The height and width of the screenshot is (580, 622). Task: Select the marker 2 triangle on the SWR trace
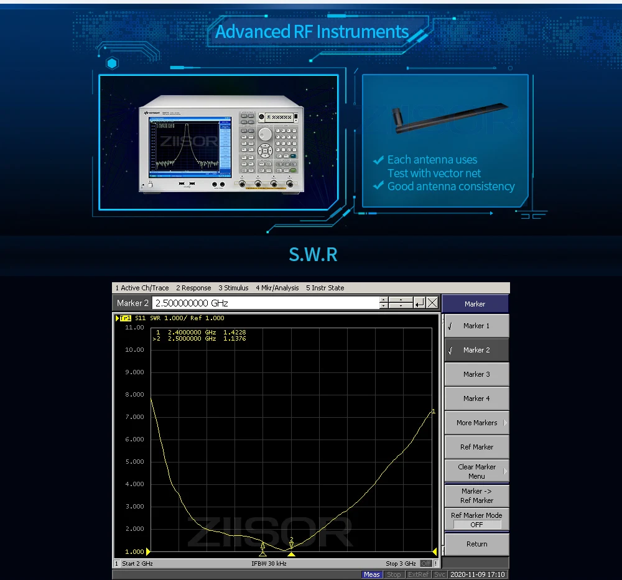pyautogui.click(x=292, y=546)
